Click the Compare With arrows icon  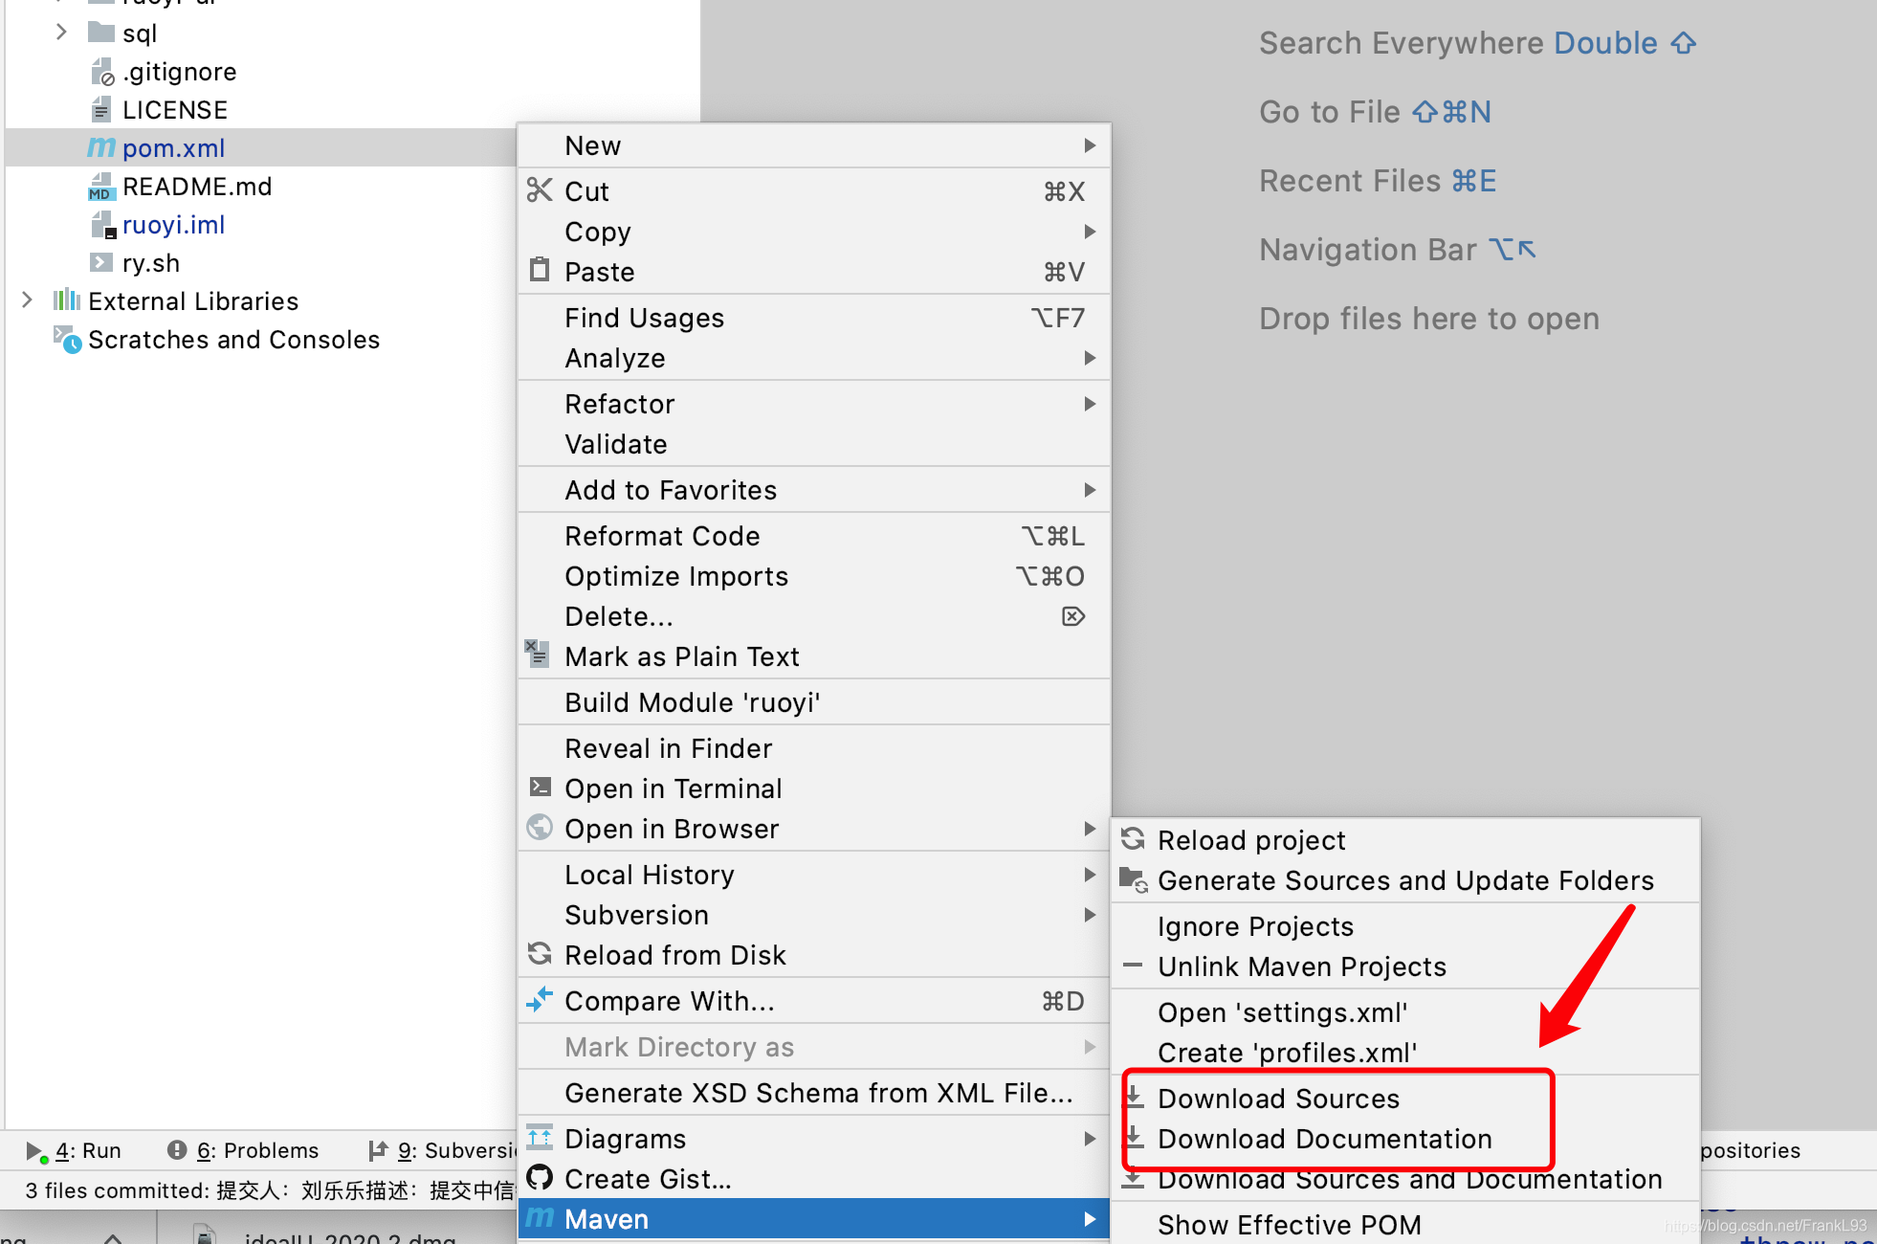pos(540,1000)
